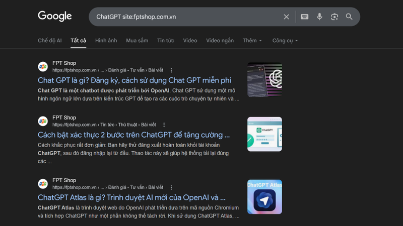Click the URL breadcrumb ending Đánh giá - Tư vấn › Bài viết of first result
Screen dimensions: 403x226
tap(108, 70)
